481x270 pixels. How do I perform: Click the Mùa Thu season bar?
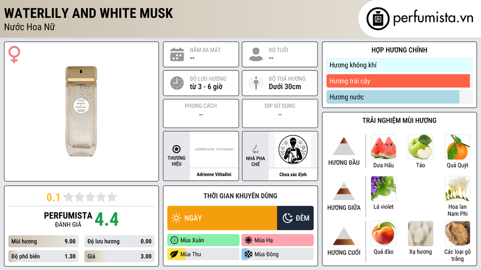[x=203, y=255]
